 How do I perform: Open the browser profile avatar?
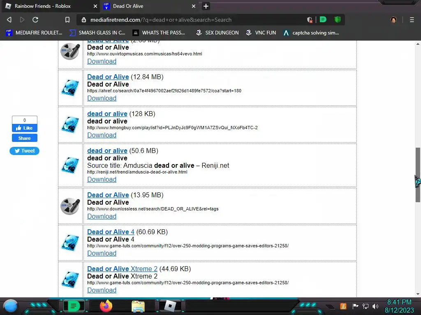click(x=393, y=20)
